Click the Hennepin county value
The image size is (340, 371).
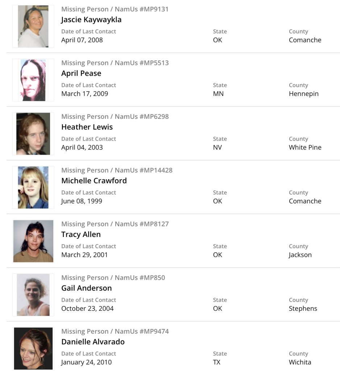pyautogui.click(x=303, y=93)
